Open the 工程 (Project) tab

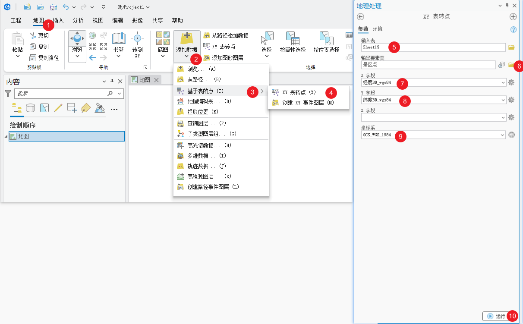pos(16,20)
